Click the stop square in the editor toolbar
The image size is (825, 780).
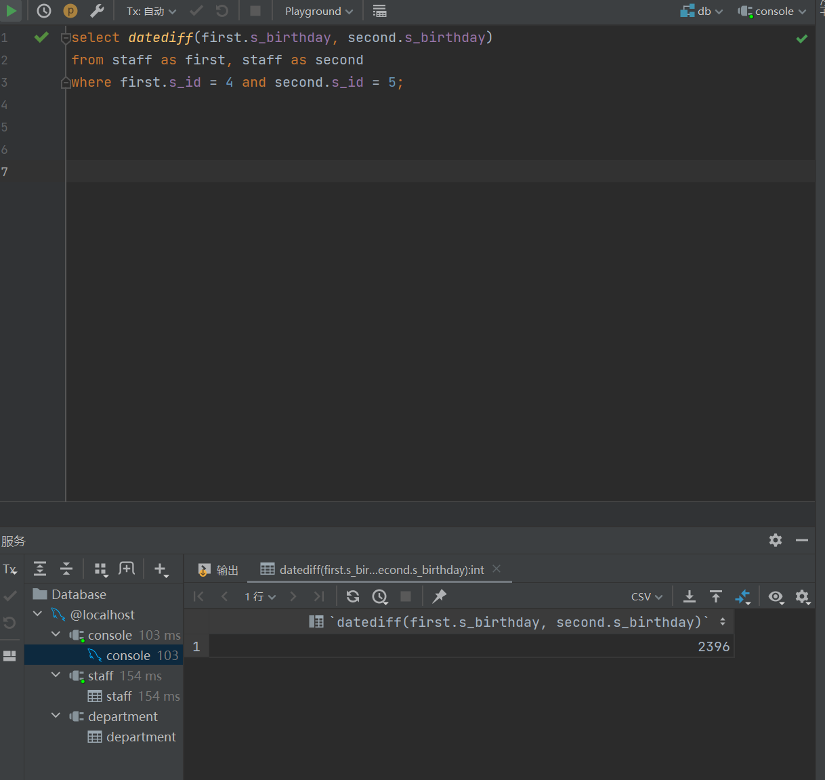coord(255,11)
